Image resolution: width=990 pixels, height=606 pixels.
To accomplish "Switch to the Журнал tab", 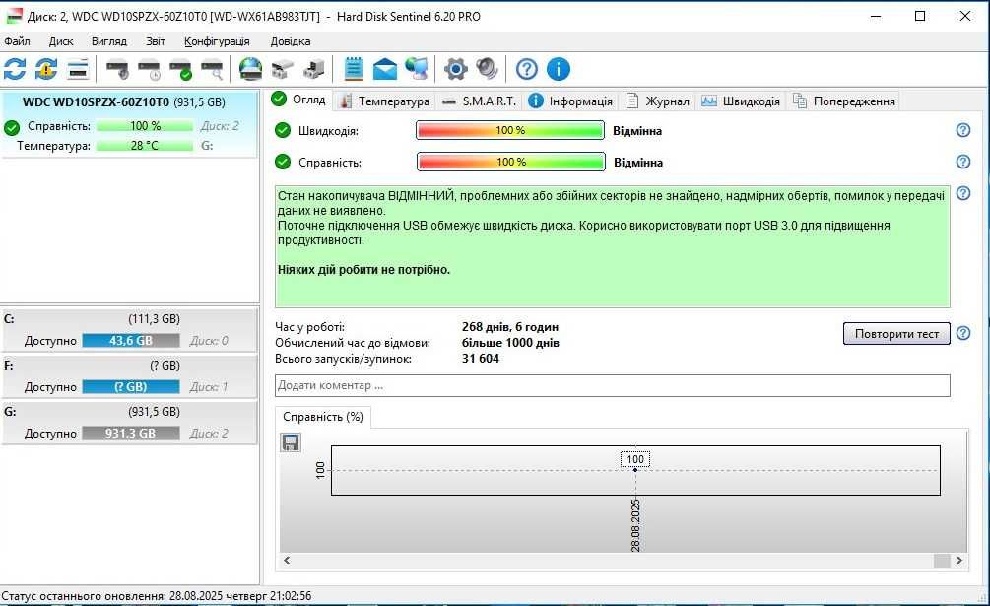I will click(657, 101).
